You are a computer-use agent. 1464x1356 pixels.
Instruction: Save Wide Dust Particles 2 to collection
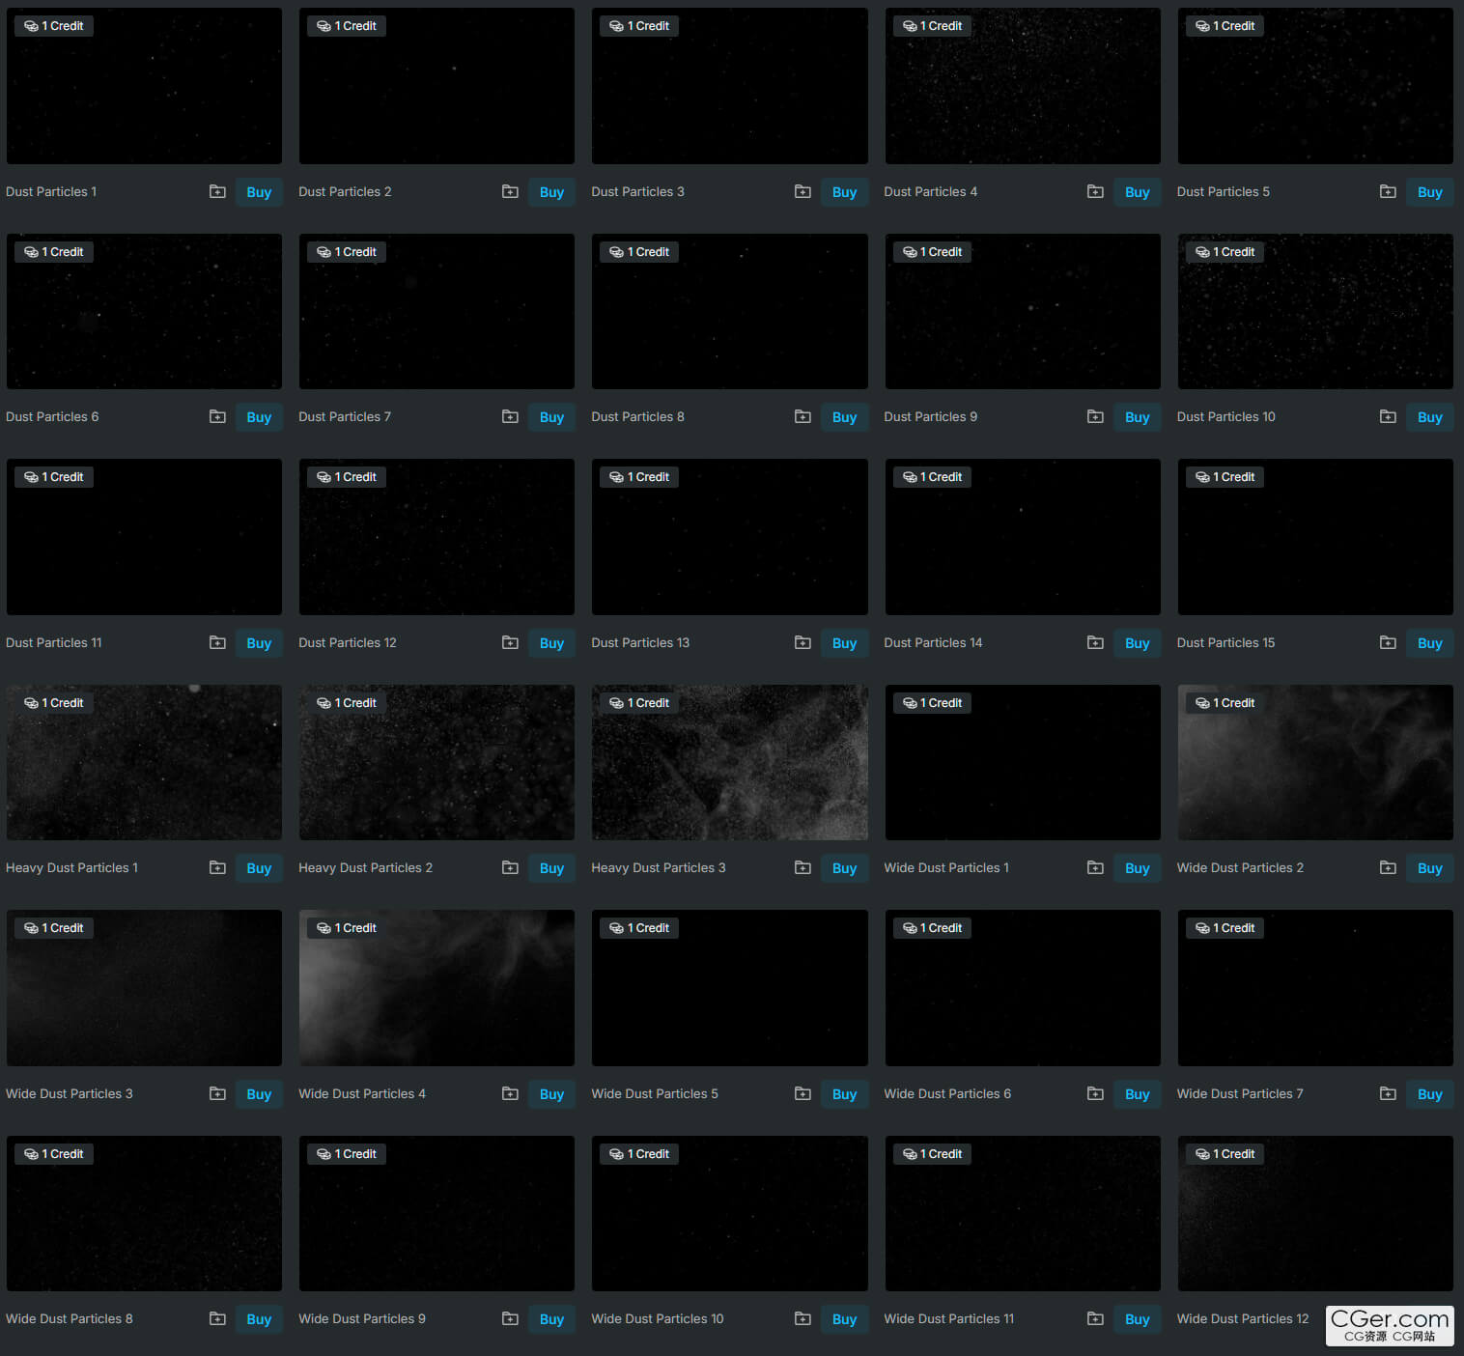click(1388, 867)
